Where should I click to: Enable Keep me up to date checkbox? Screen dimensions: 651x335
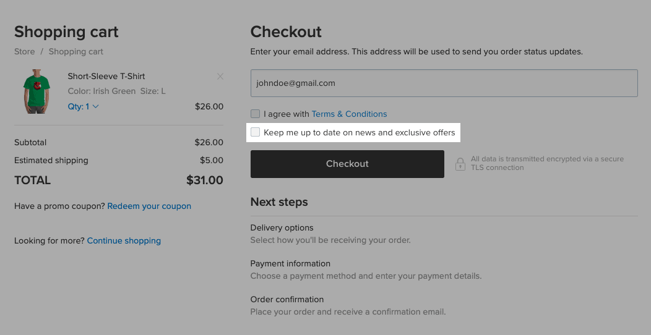(256, 132)
